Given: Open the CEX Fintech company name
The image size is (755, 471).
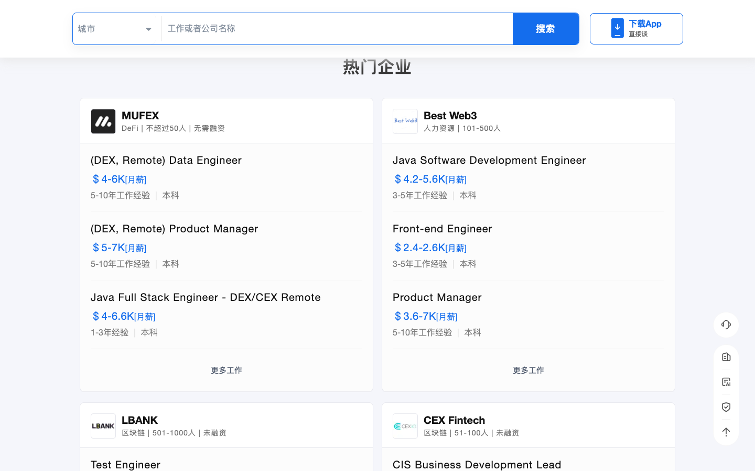Looking at the screenshot, I should 455,420.
